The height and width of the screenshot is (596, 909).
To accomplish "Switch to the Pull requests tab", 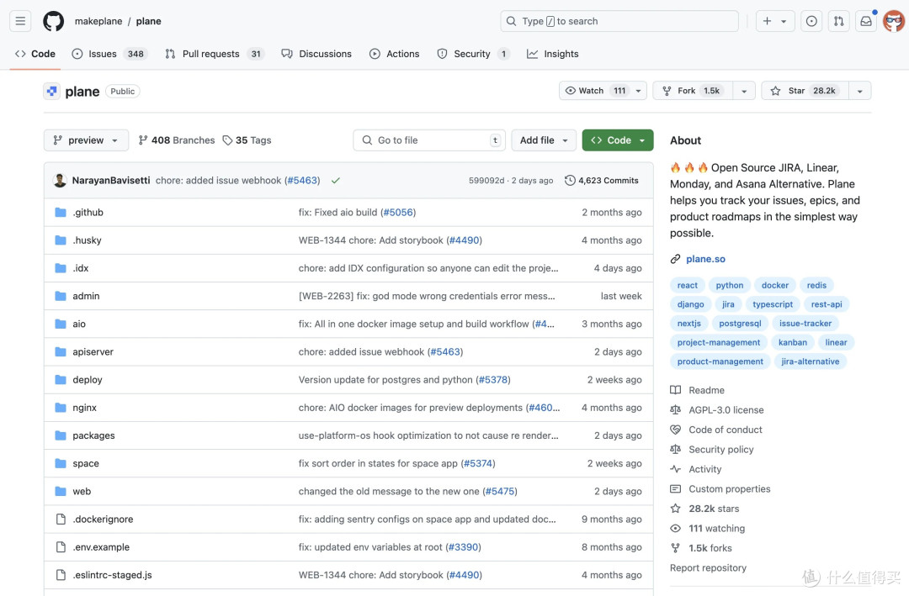I will point(213,54).
